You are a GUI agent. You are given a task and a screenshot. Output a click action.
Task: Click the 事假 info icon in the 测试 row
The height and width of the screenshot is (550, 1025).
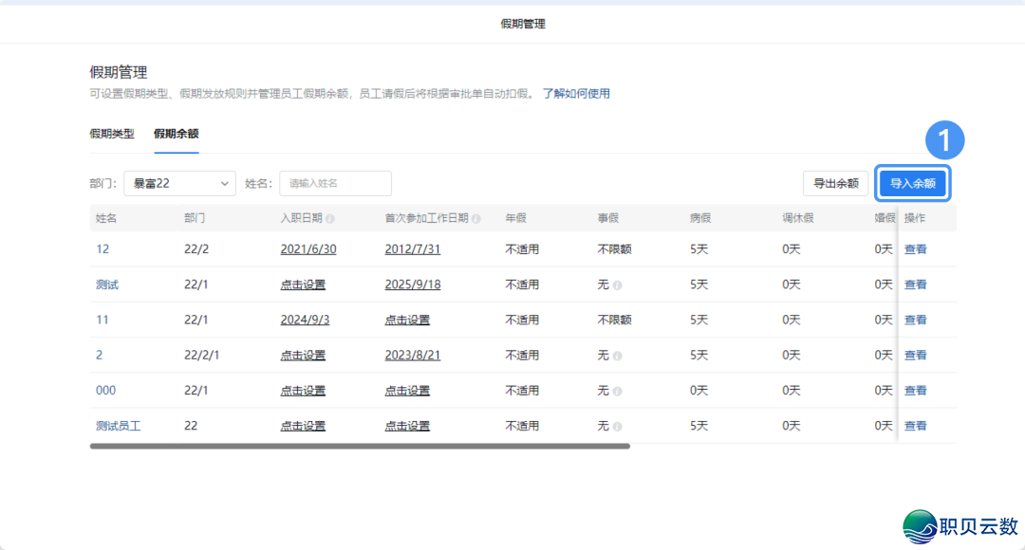click(x=618, y=284)
